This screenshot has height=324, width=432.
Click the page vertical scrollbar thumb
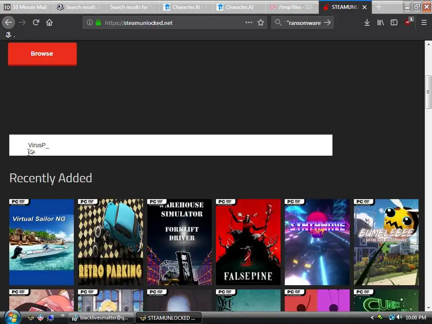tap(428, 92)
